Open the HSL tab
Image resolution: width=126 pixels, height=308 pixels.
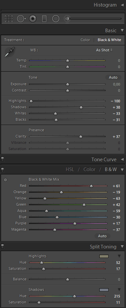(70, 169)
